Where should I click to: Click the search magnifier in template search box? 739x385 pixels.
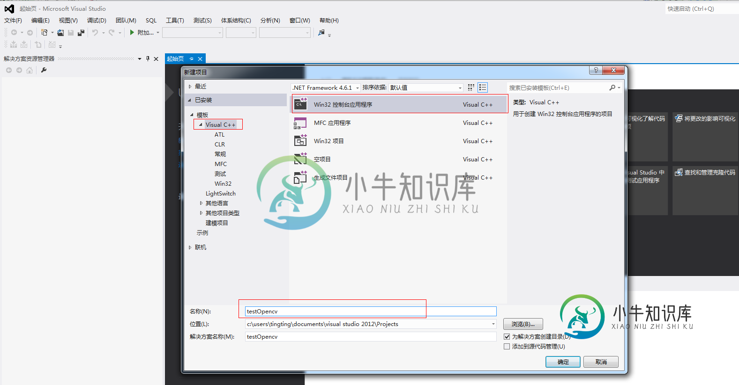click(612, 87)
